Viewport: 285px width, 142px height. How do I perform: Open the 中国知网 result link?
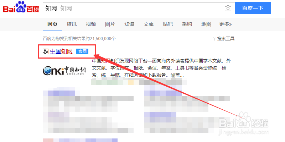pos(61,51)
